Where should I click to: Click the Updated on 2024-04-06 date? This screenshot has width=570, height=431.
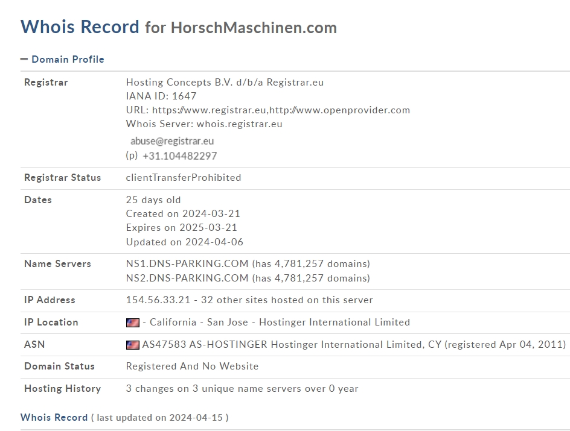pyautogui.click(x=185, y=242)
